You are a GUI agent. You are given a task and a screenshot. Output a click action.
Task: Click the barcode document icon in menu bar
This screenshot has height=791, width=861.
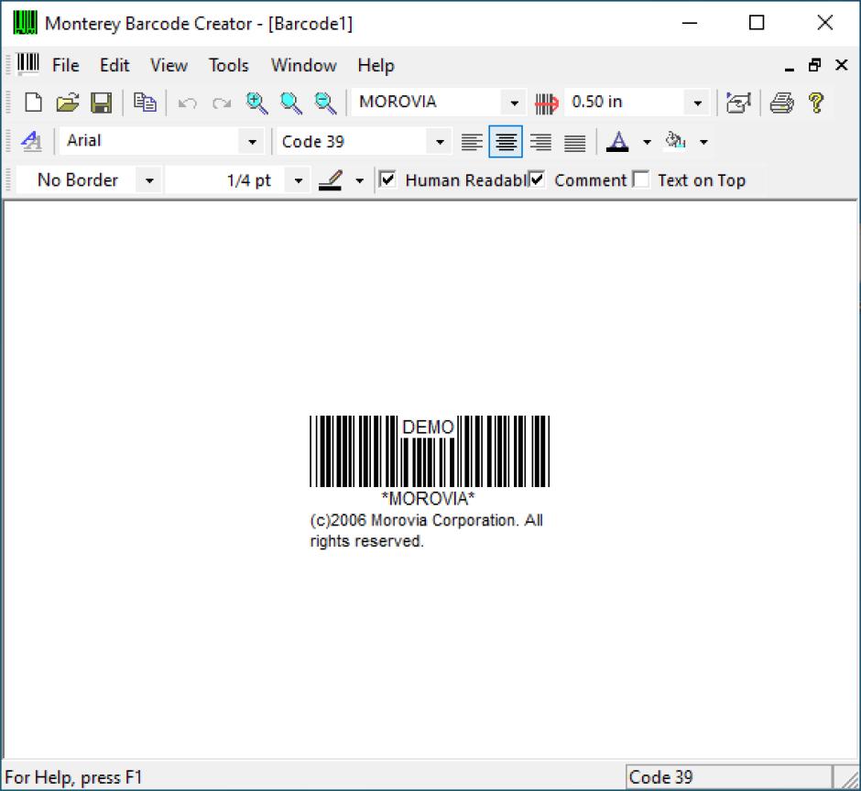click(x=28, y=64)
